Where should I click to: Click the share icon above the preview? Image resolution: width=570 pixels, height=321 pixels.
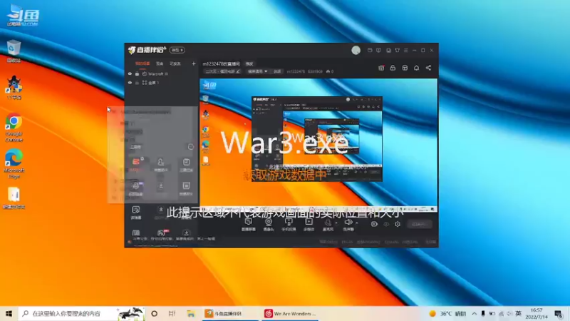pos(428,68)
